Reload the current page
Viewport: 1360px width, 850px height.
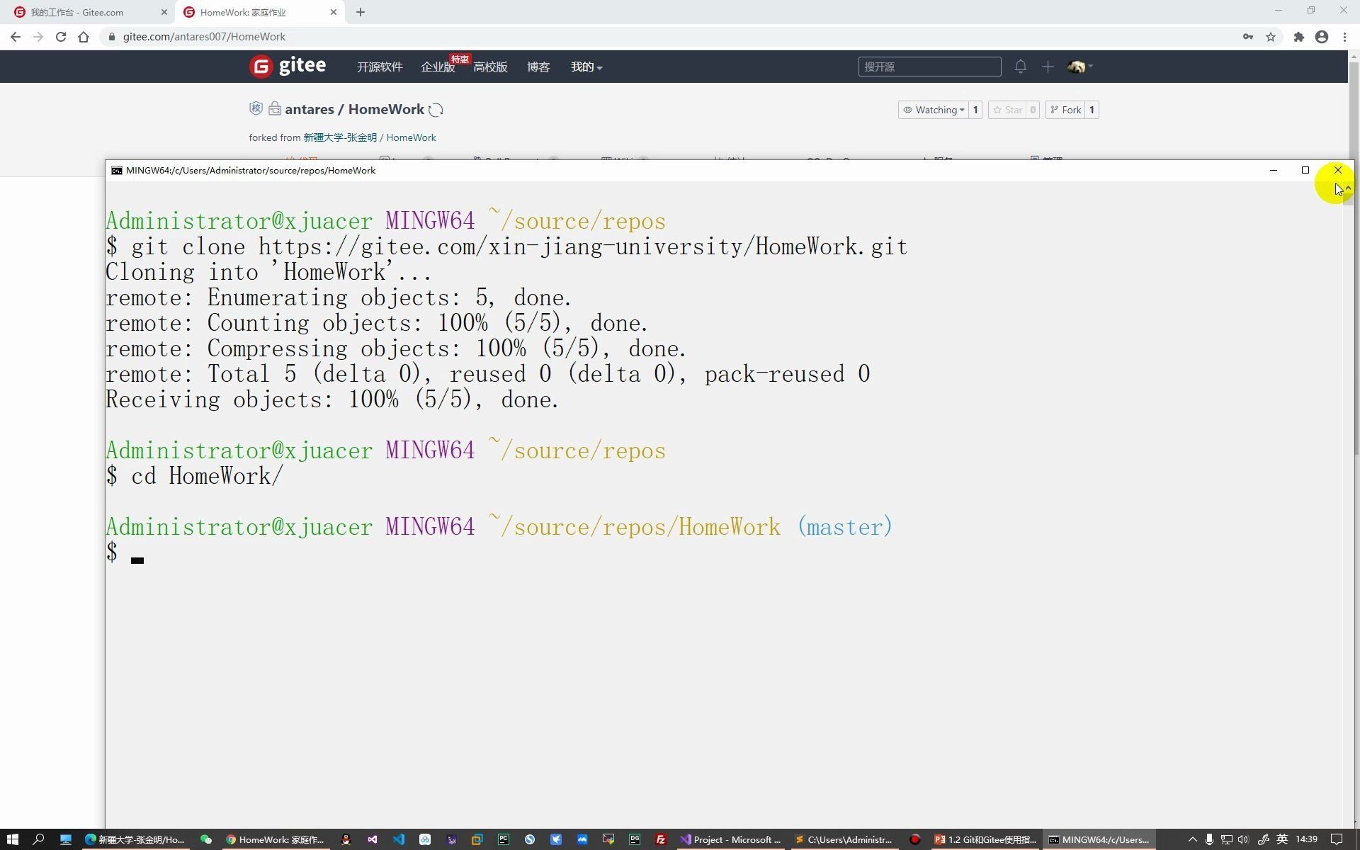61,37
